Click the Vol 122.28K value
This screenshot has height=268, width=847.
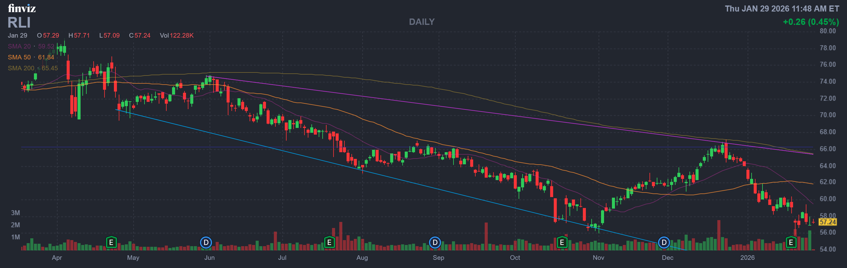[177, 35]
